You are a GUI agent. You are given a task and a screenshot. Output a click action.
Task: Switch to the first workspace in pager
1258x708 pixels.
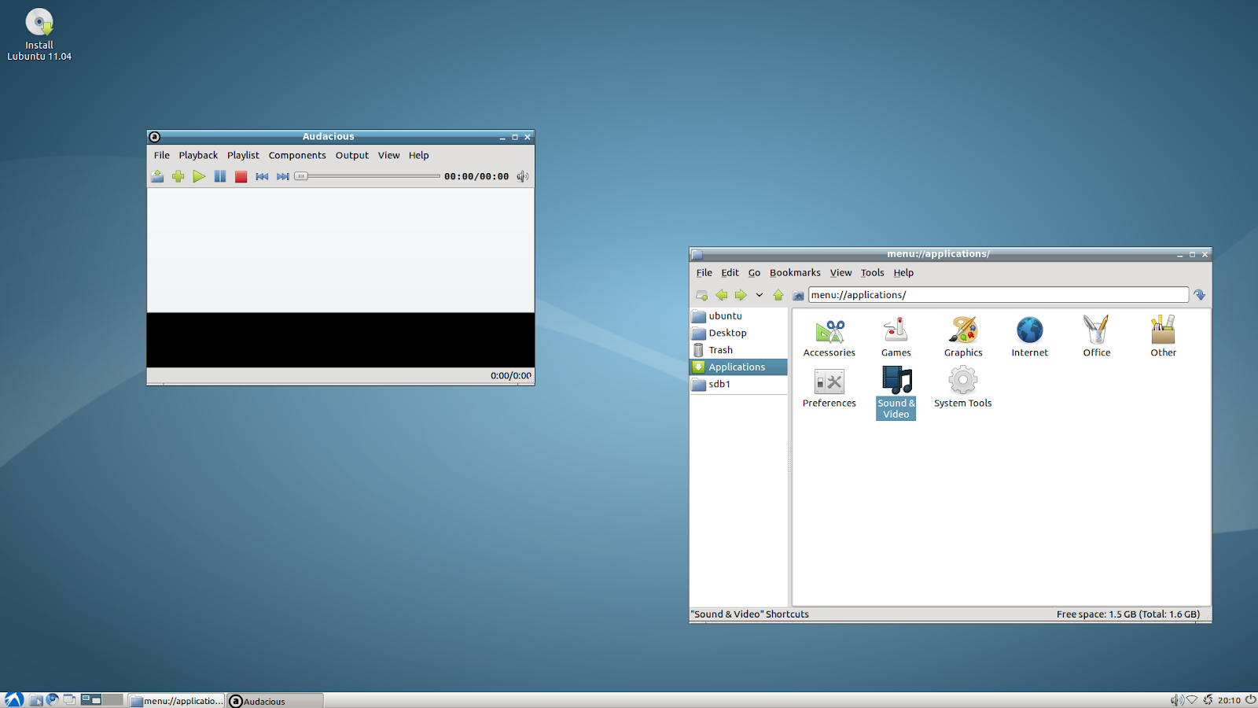pyautogui.click(x=91, y=699)
